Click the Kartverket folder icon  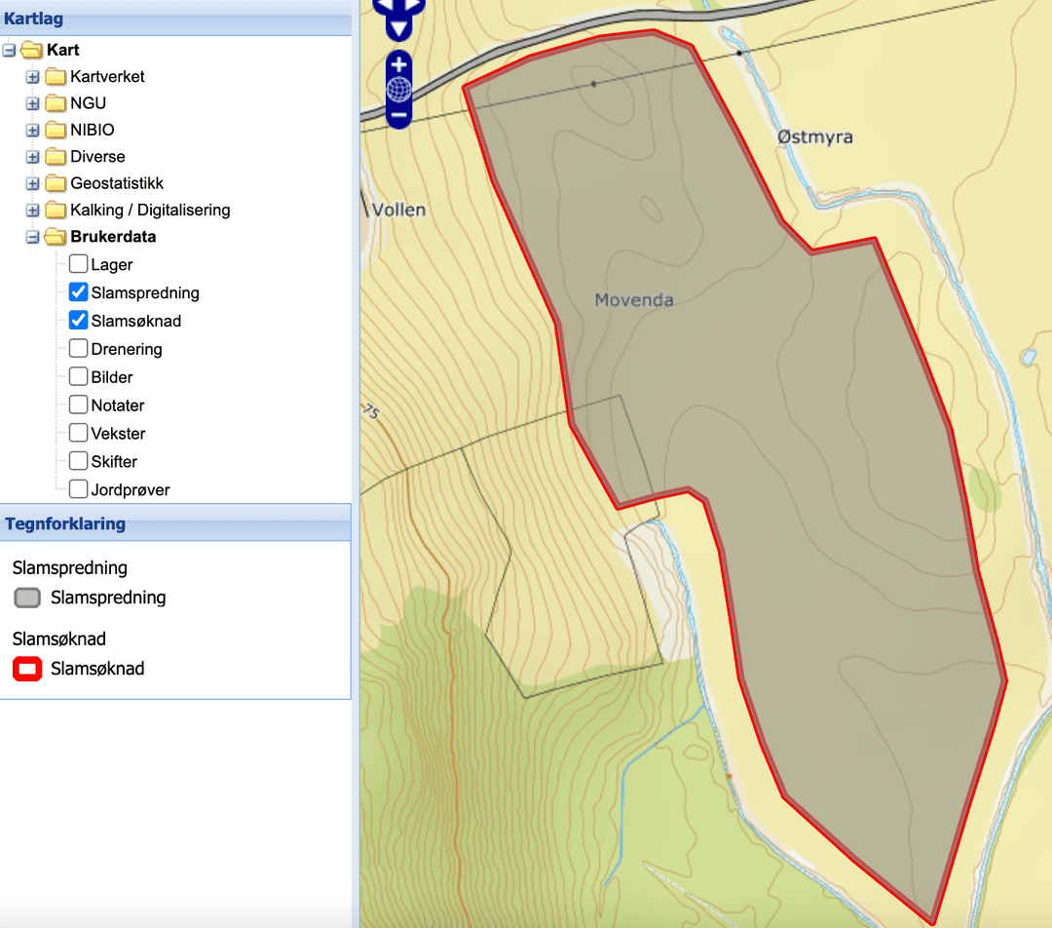pyautogui.click(x=56, y=77)
